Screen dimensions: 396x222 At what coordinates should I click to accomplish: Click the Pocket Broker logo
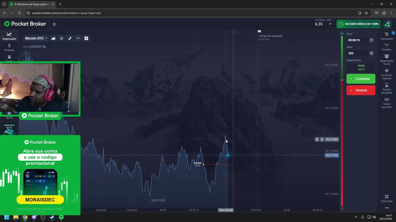pyautogui.click(x=25, y=24)
